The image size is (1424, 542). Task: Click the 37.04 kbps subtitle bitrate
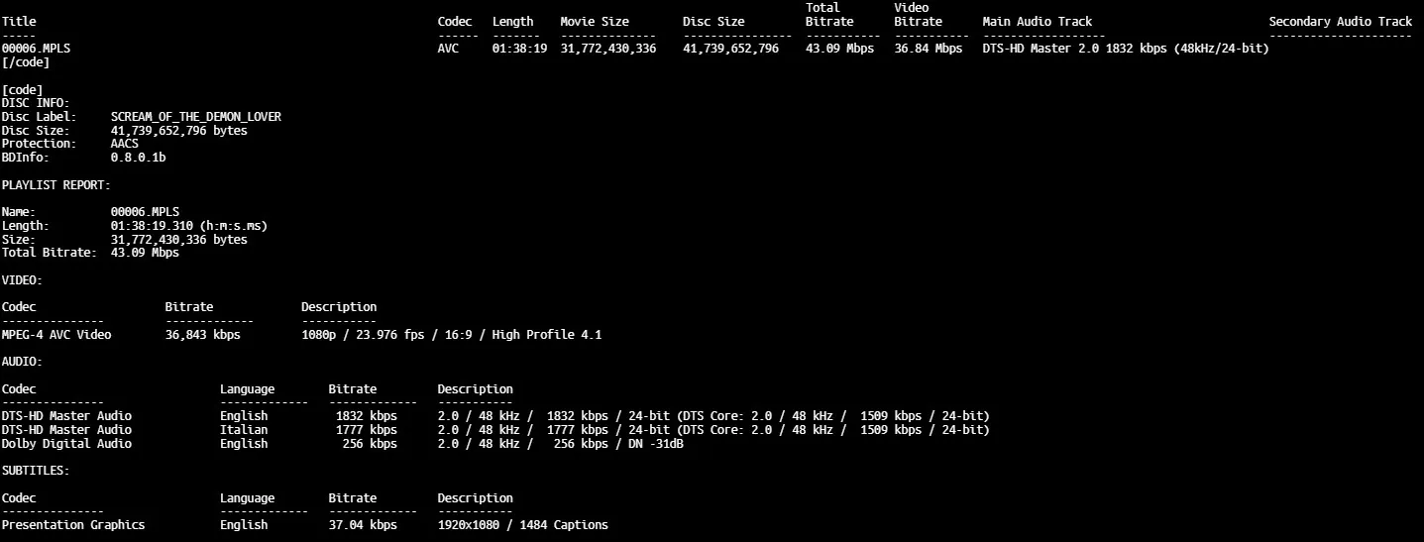363,525
